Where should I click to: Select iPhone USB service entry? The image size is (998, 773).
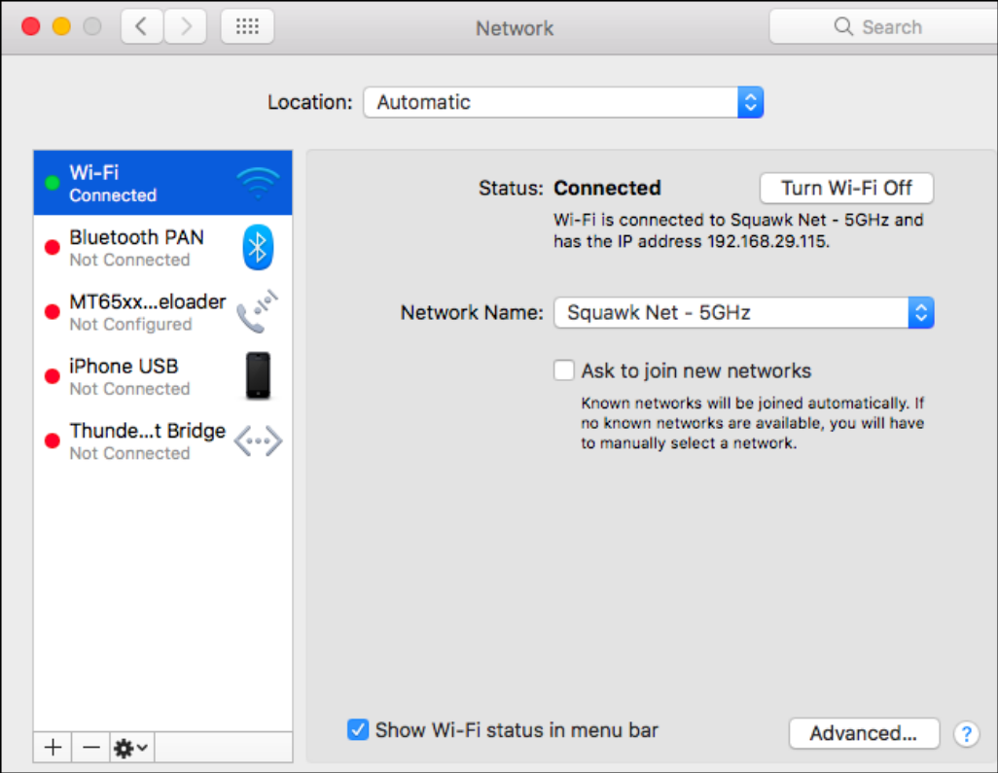(x=136, y=376)
